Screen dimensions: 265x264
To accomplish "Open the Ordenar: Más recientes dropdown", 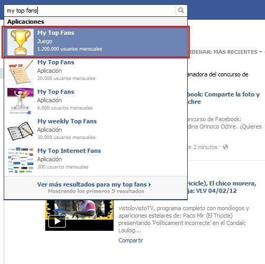I will tap(225, 52).
